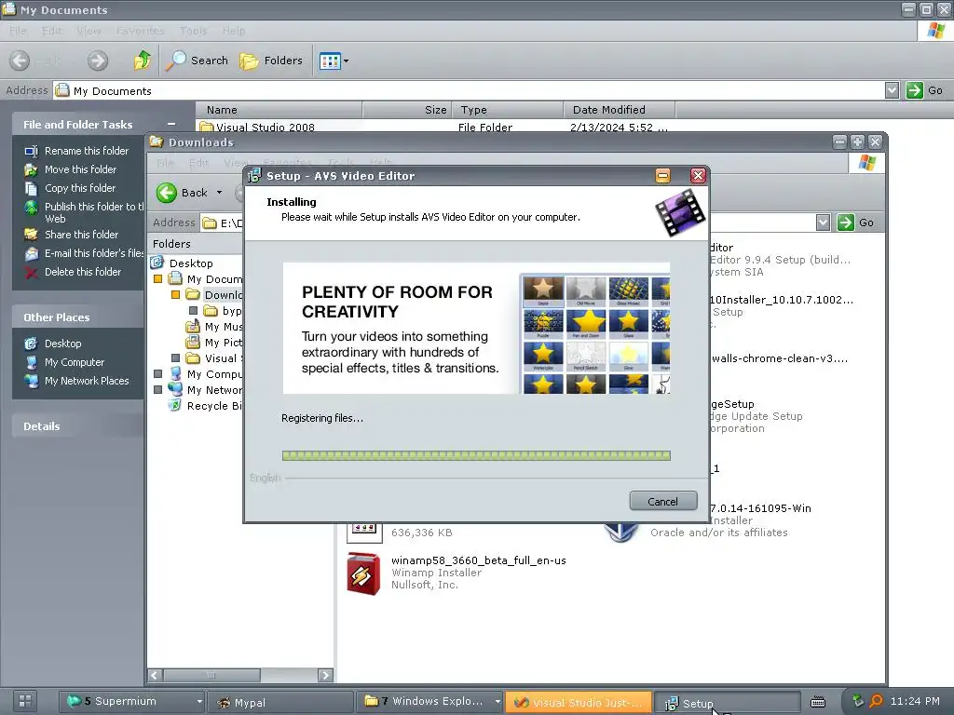Open Tools menu in My Documents
The height and width of the screenshot is (715, 954).
(x=194, y=31)
